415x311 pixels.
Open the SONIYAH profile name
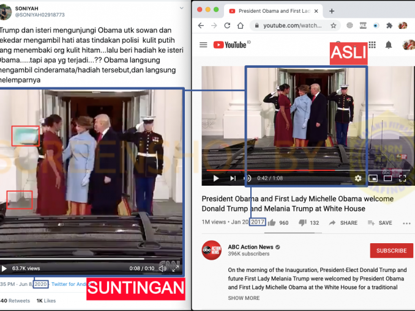(x=26, y=9)
